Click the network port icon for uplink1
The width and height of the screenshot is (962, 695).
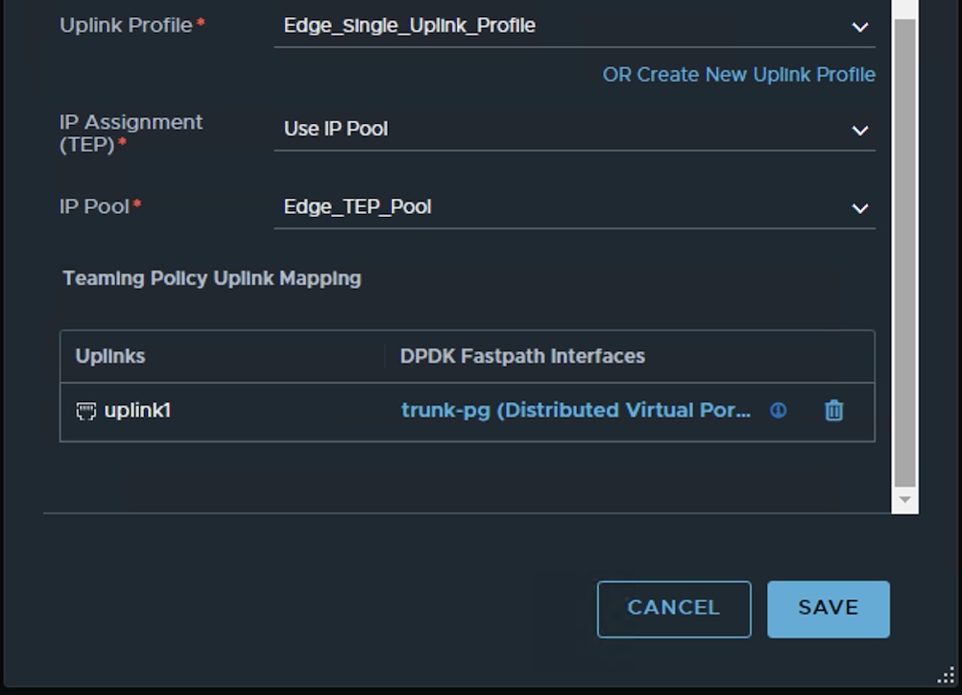pyautogui.click(x=86, y=412)
